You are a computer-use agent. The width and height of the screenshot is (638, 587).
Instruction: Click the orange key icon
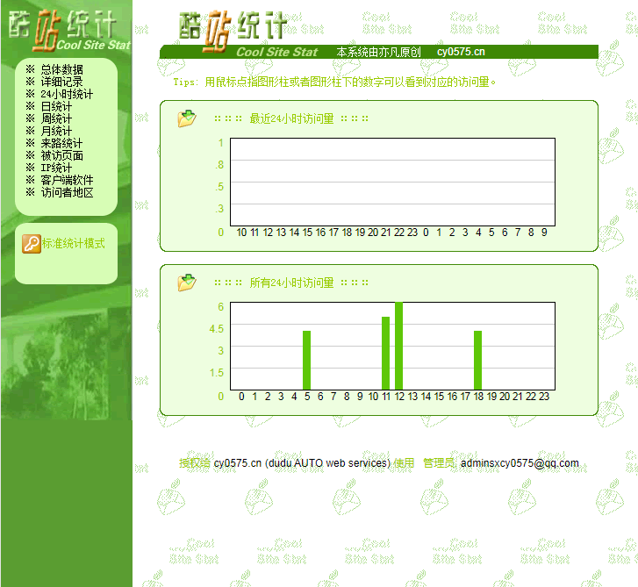(x=32, y=244)
